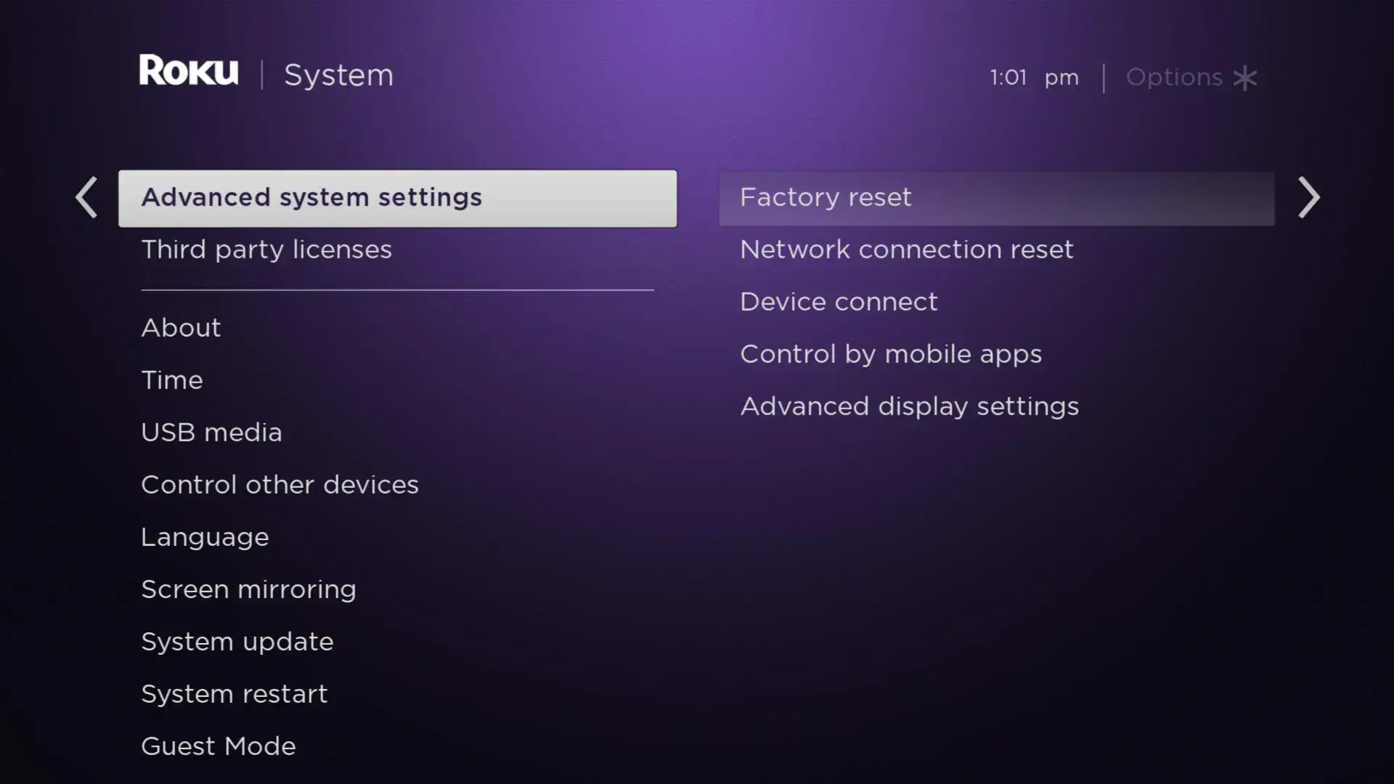Enable Screen mirroring setting
Image resolution: width=1394 pixels, height=784 pixels.
pyautogui.click(x=248, y=589)
